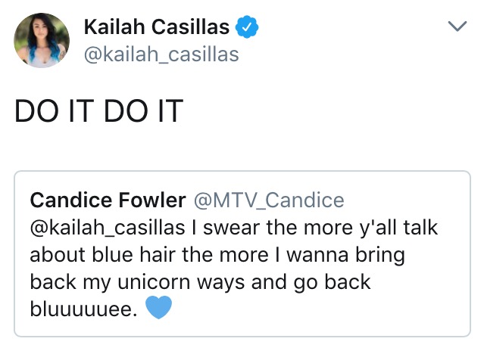The height and width of the screenshot is (351, 484).
Task: Click the @kailah_casillas mention in quoted tweet
Action: 108,228
